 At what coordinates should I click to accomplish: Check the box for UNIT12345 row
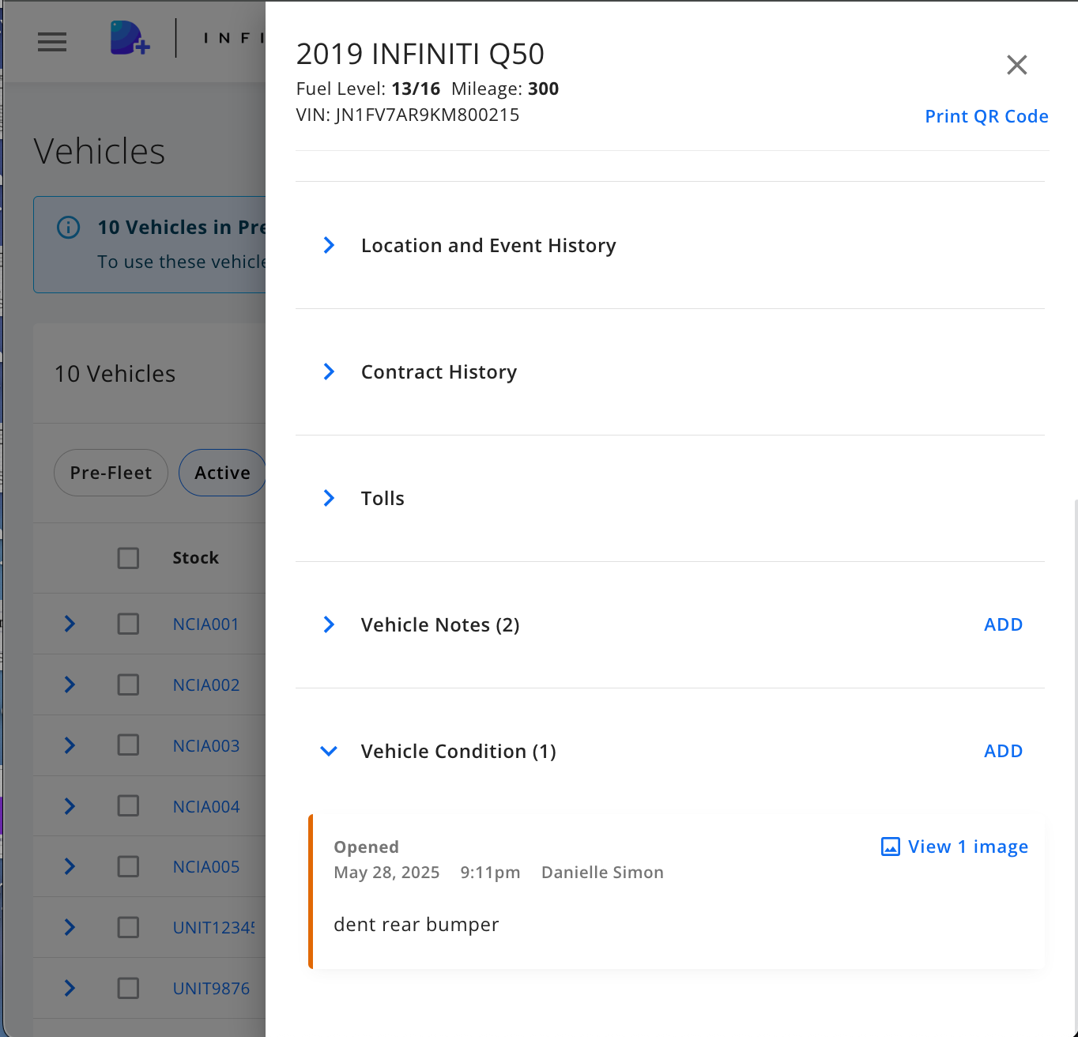pyautogui.click(x=128, y=927)
